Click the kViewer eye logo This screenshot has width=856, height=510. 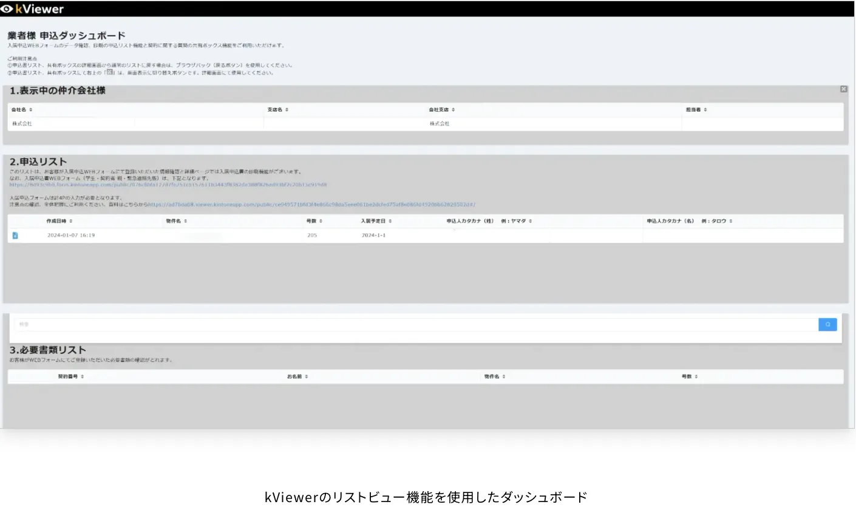[8, 9]
